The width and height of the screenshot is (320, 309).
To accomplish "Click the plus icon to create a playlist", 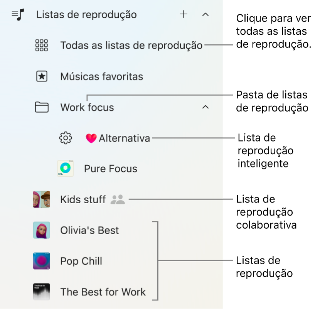I will pos(184,14).
